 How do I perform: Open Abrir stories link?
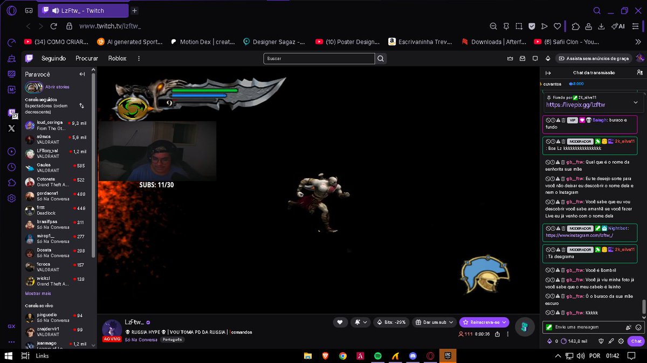pyautogui.click(x=57, y=87)
